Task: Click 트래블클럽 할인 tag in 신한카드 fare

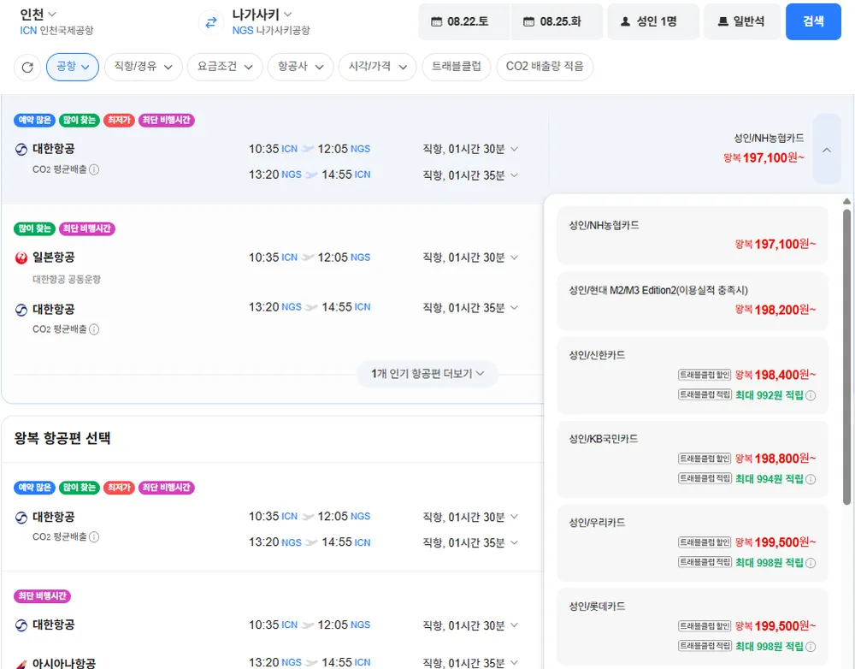Action: click(x=705, y=375)
